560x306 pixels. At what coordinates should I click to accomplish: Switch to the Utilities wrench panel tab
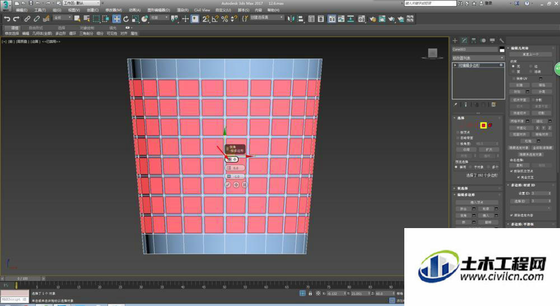pos(501,40)
